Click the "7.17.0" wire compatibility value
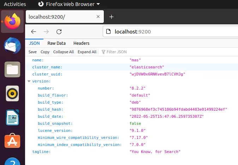Screen dimensions: 238x165 138,137
